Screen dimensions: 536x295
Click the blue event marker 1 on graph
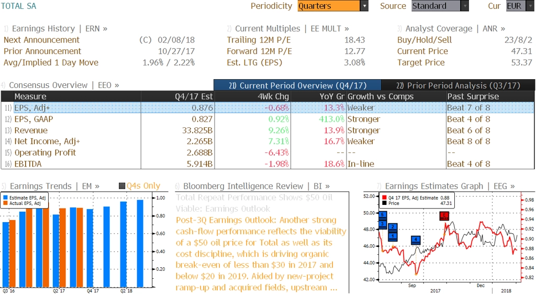393,236
